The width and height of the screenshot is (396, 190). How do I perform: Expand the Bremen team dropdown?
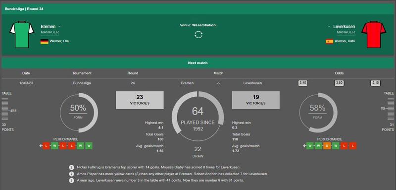click(x=59, y=27)
